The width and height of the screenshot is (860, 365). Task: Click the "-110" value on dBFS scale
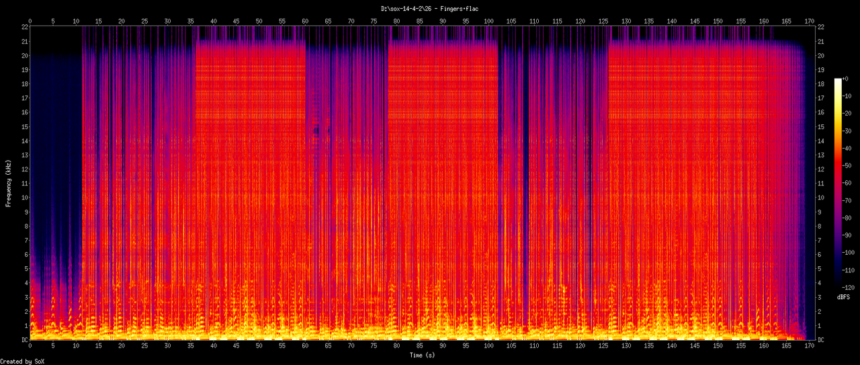pyautogui.click(x=850, y=270)
